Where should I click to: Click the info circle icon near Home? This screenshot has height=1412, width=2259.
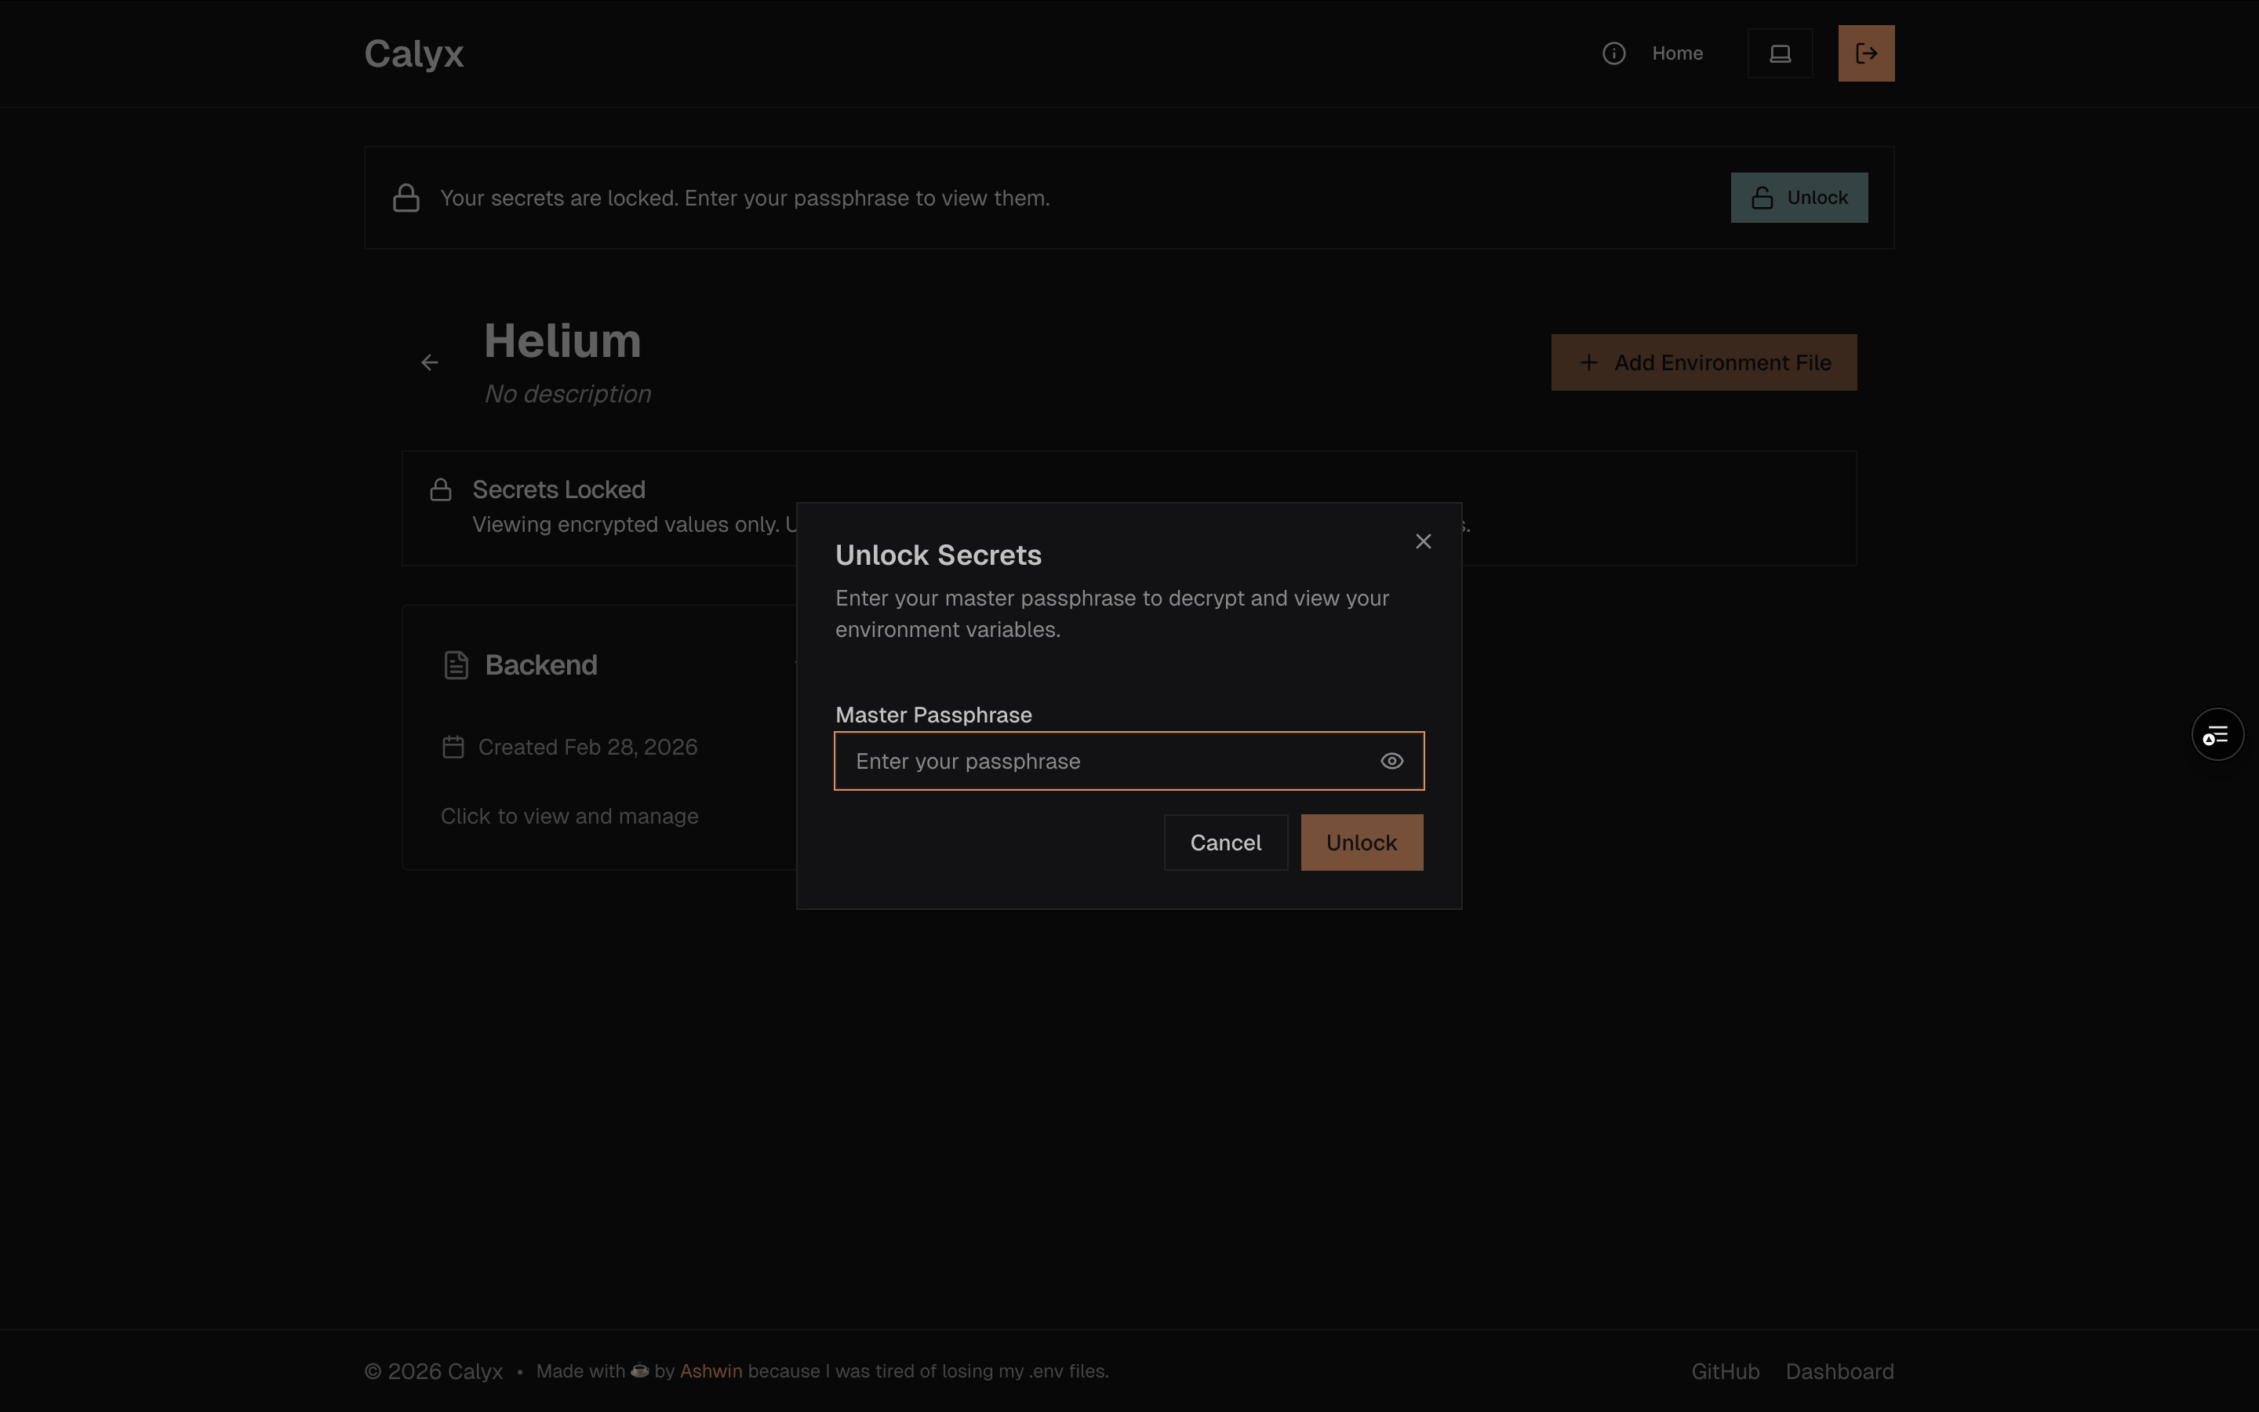(x=1613, y=53)
